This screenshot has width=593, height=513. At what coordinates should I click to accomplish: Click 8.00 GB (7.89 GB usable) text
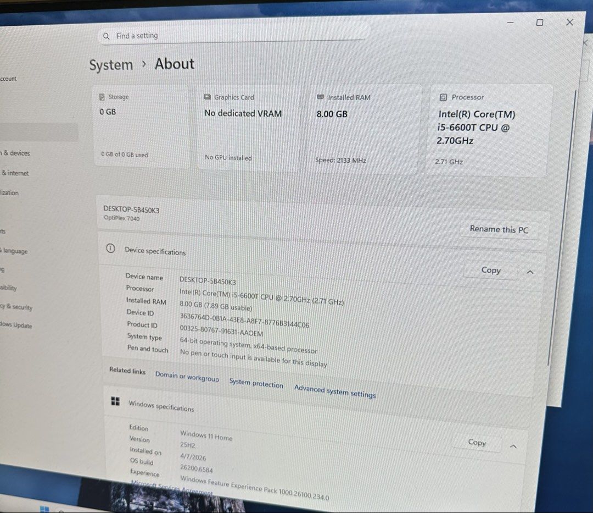pyautogui.click(x=216, y=306)
